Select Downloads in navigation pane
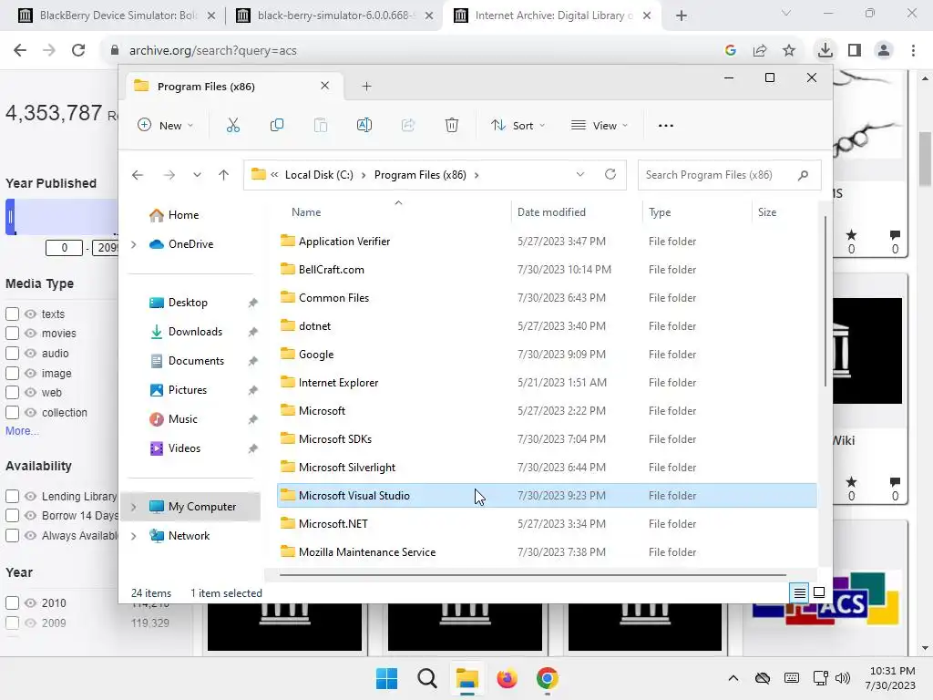Screen dimensions: 933x700 point(195,332)
